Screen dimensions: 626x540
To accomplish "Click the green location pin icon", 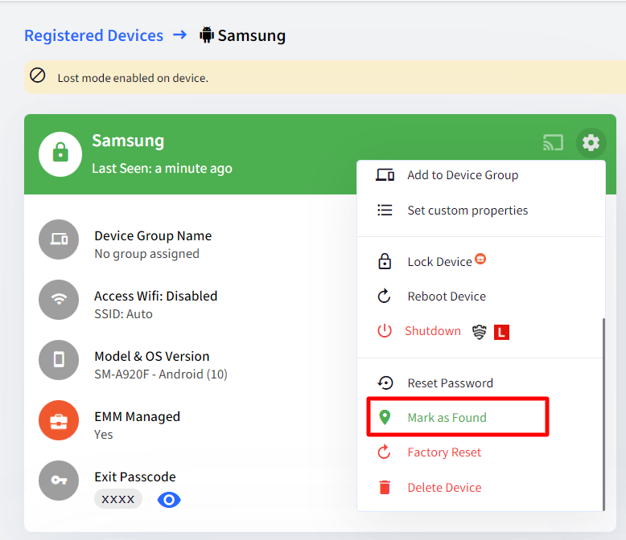I will 385,417.
